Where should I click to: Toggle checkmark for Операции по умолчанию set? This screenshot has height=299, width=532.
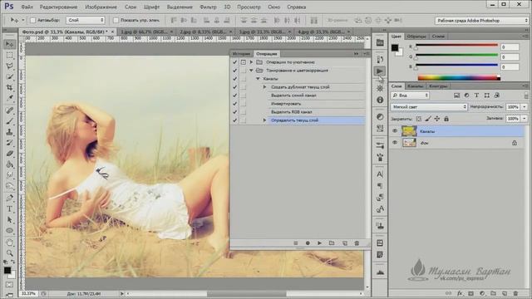pos(234,62)
